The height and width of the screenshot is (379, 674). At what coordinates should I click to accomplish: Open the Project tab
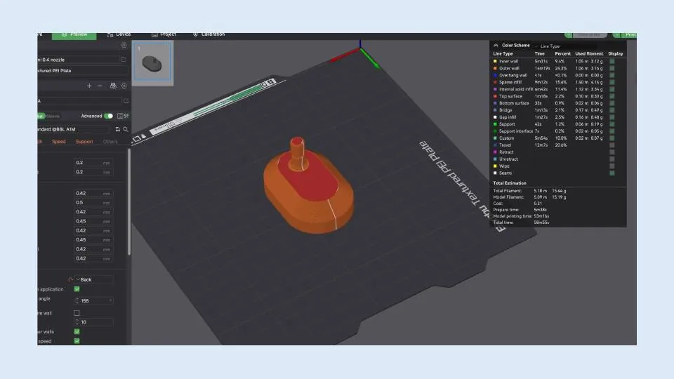pos(164,34)
